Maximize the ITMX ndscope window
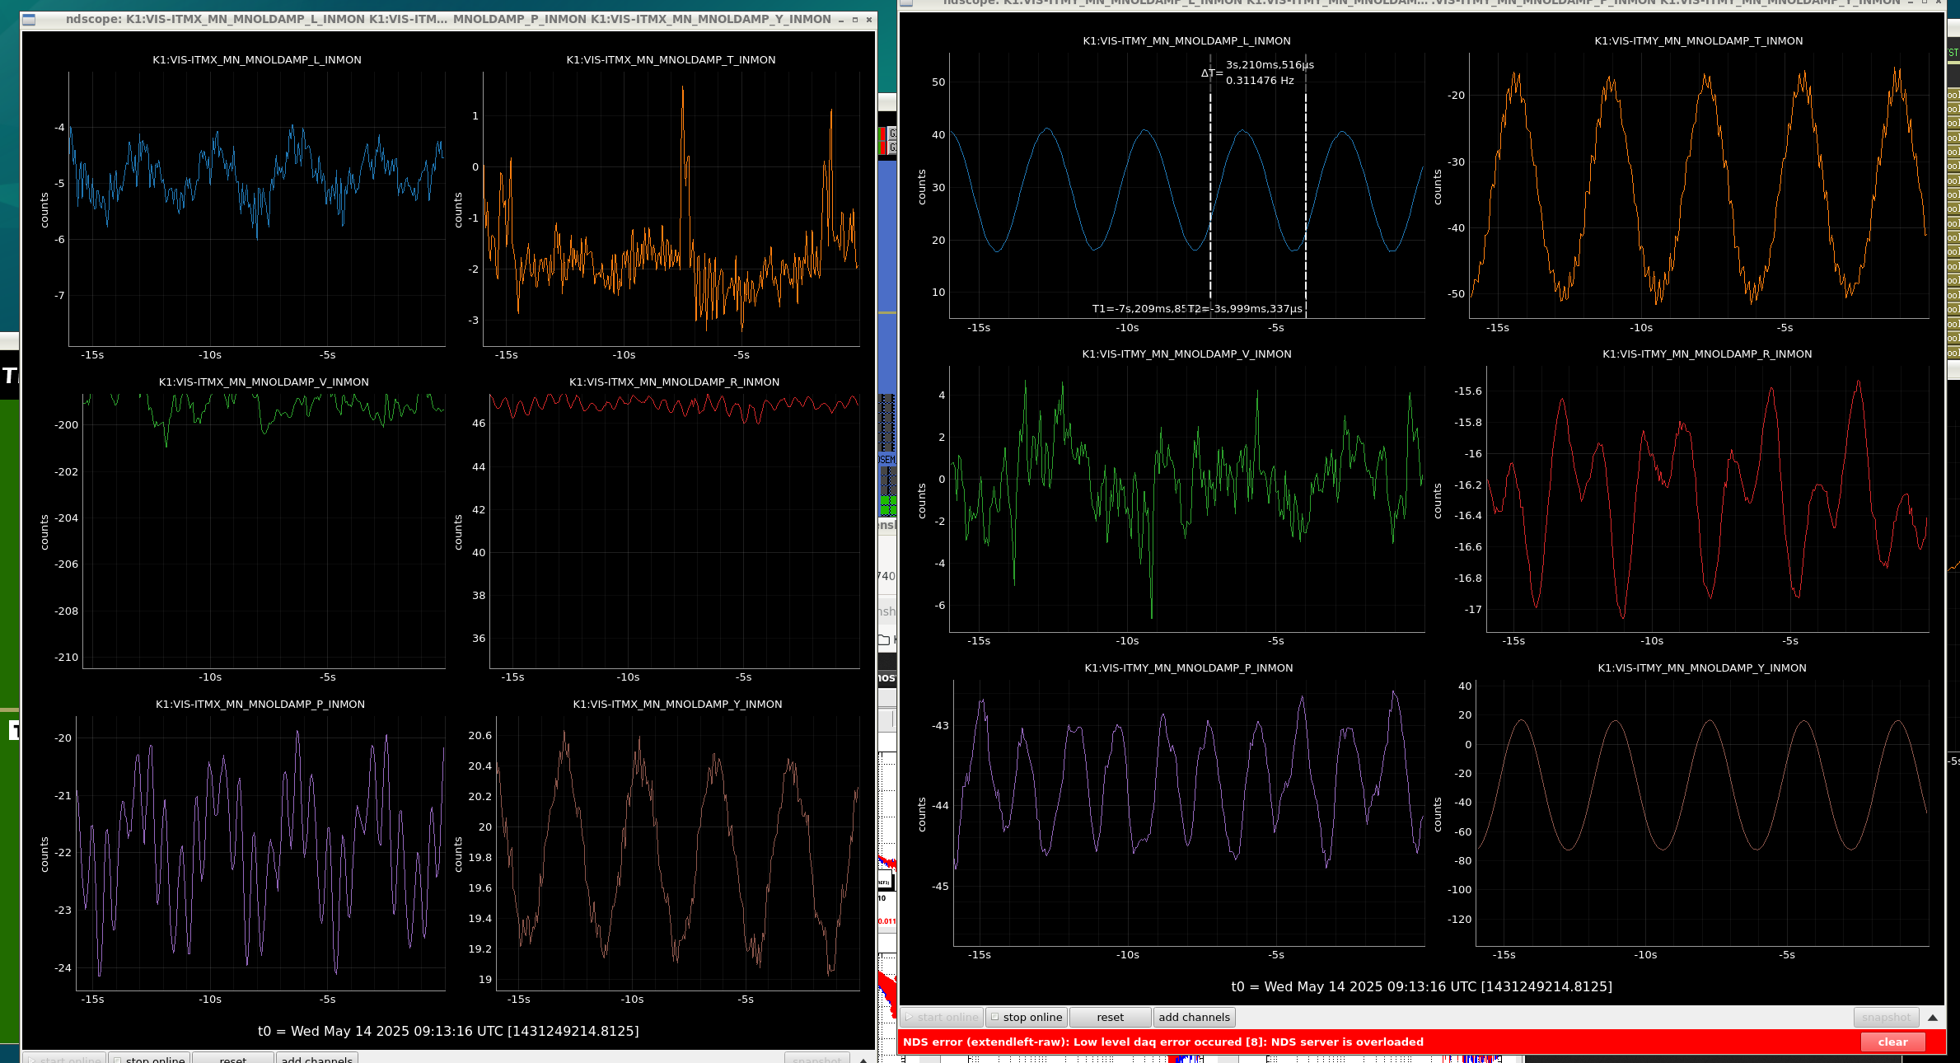Image resolution: width=1960 pixels, height=1063 pixels. pos(854,20)
